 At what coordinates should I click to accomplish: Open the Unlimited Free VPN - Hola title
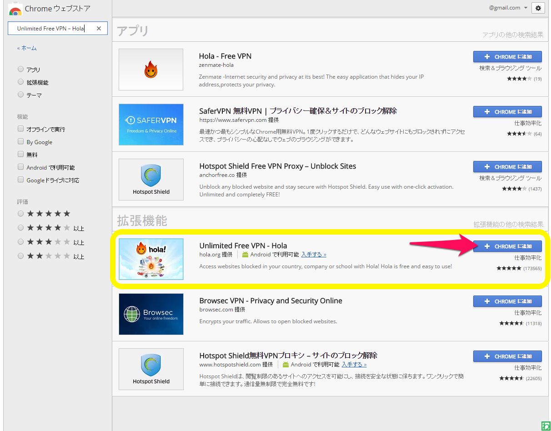pos(243,246)
